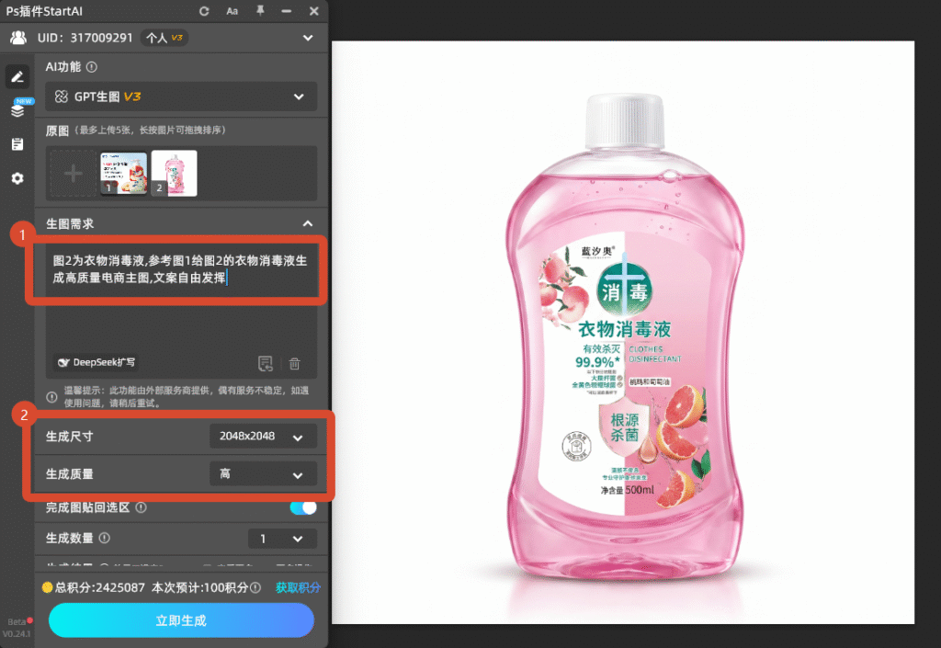Click into the prompt text area

[181, 309]
